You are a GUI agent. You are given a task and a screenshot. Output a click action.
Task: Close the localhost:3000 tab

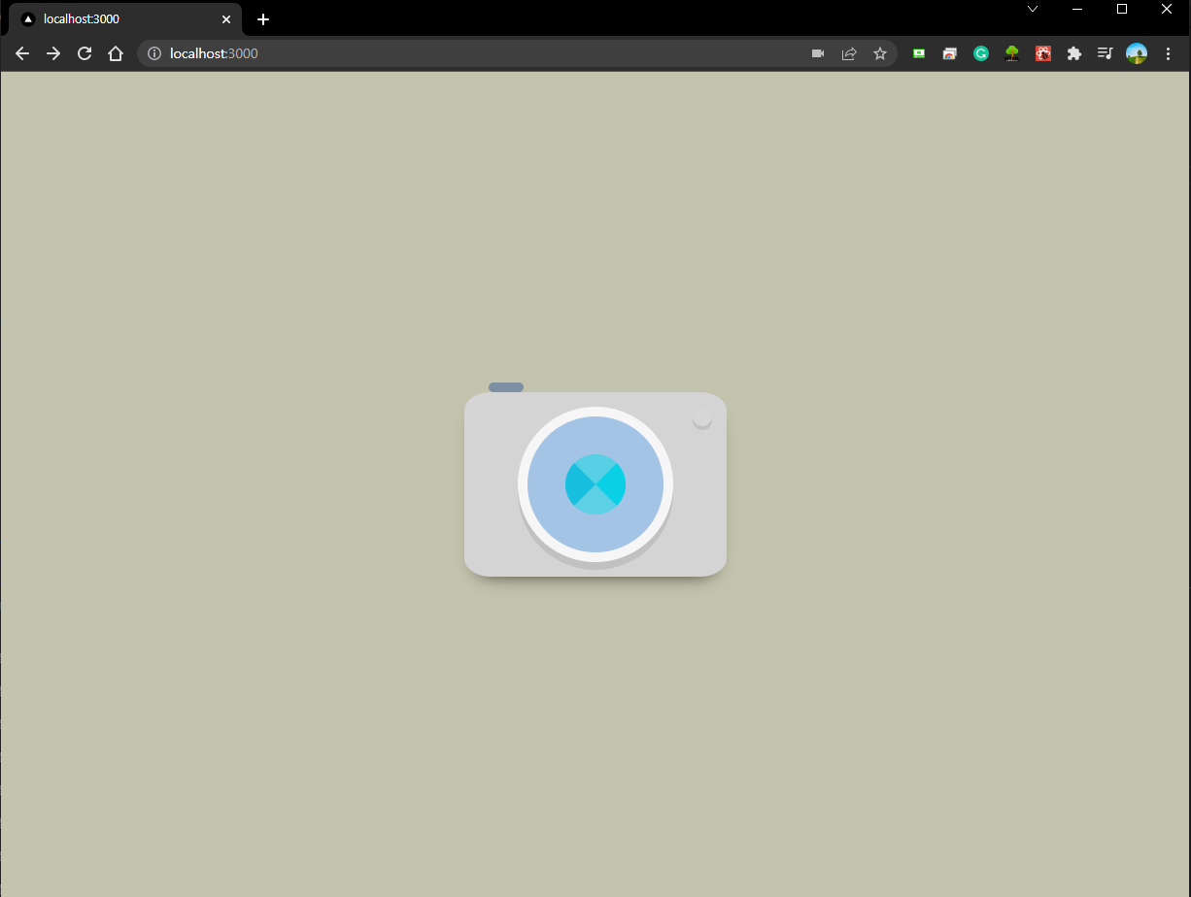tap(226, 19)
